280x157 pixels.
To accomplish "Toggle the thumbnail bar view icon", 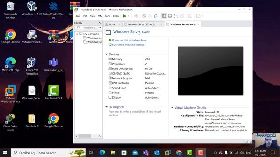I will [x=170, y=16].
